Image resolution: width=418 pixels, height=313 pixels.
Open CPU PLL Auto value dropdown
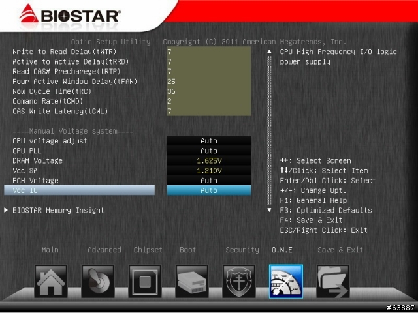(209, 151)
